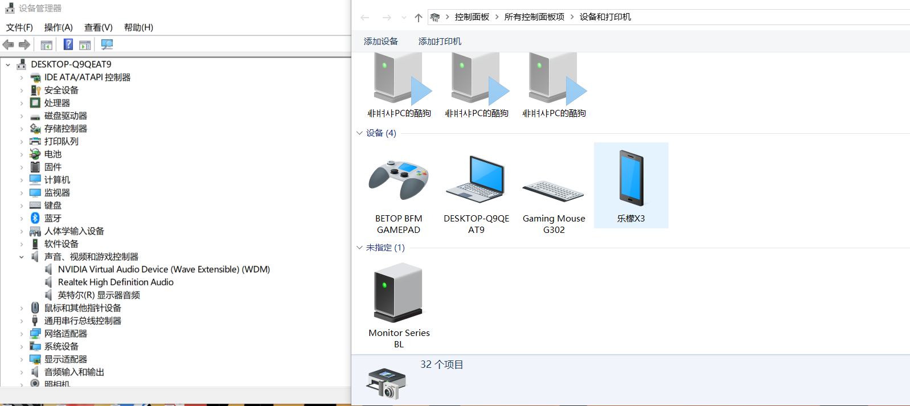Go up one level with up arrow

point(419,18)
